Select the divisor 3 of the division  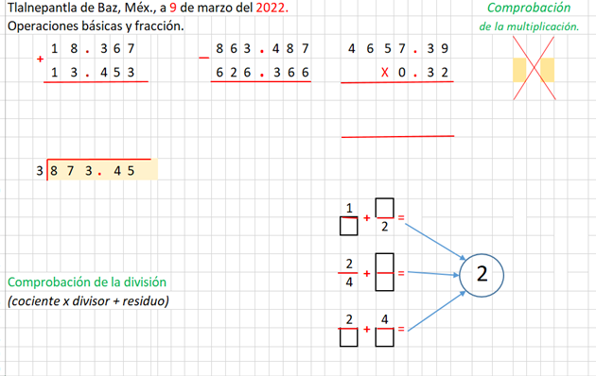pos(40,171)
